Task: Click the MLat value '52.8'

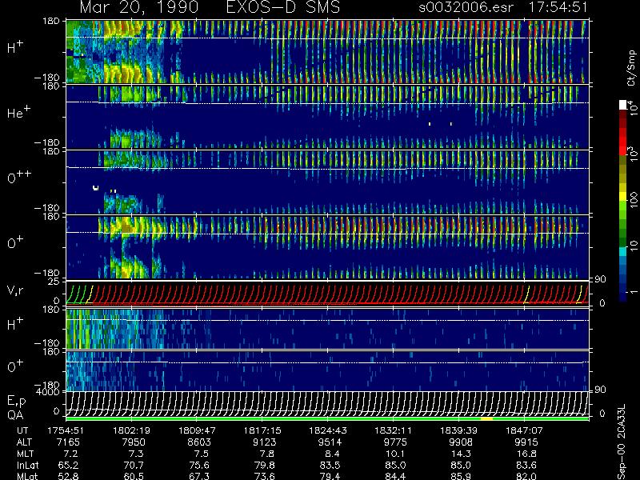Action: click(x=68, y=476)
